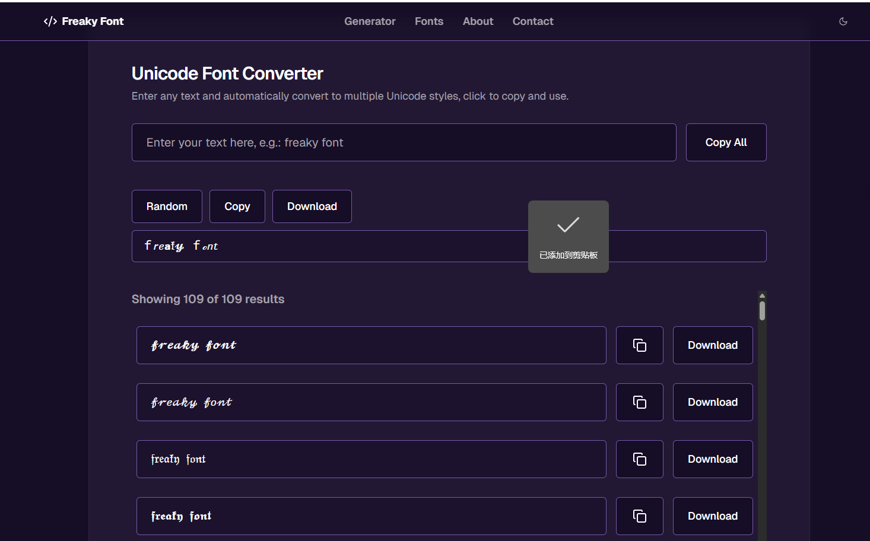Click the Random button
Viewport: 870px width, 541px height.
click(x=167, y=206)
